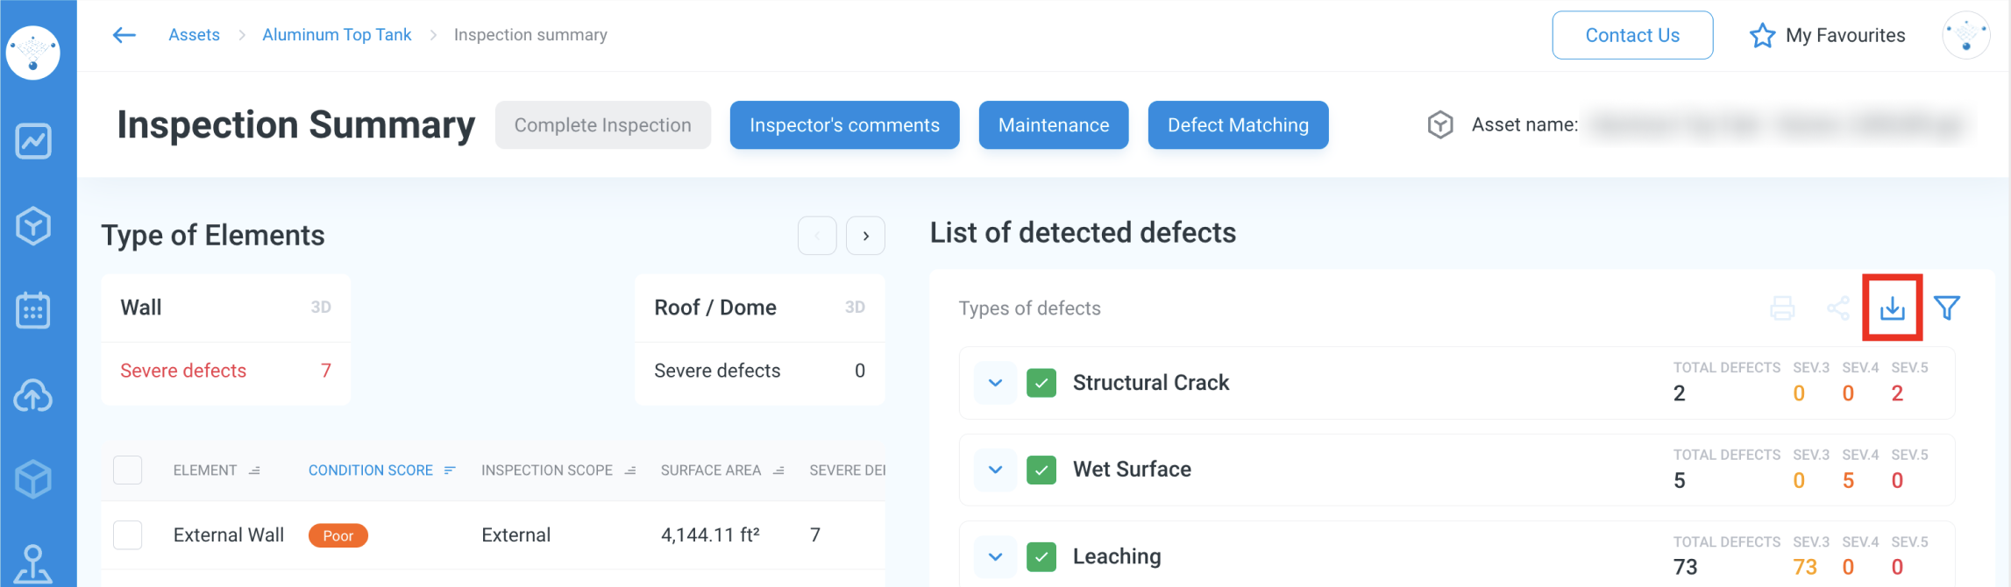The image size is (2011, 587).
Task: Click the share defects icon
Action: [x=1837, y=308]
